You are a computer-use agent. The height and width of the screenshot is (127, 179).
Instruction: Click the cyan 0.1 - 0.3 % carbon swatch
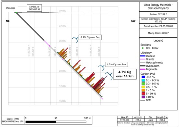(143, 80)
